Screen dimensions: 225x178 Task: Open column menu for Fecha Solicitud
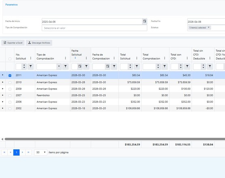(x=86, y=58)
